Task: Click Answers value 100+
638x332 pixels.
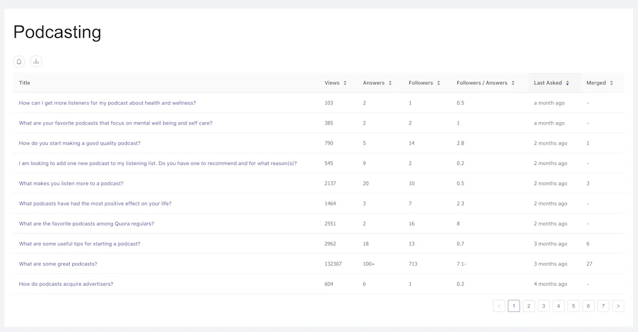Action: click(x=369, y=264)
